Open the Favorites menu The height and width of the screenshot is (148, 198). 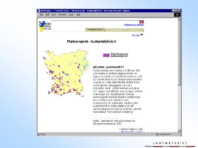click(62, 15)
